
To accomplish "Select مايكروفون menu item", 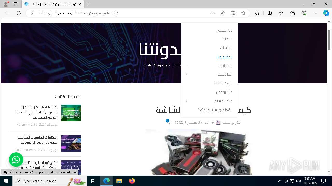I will 224,92.
